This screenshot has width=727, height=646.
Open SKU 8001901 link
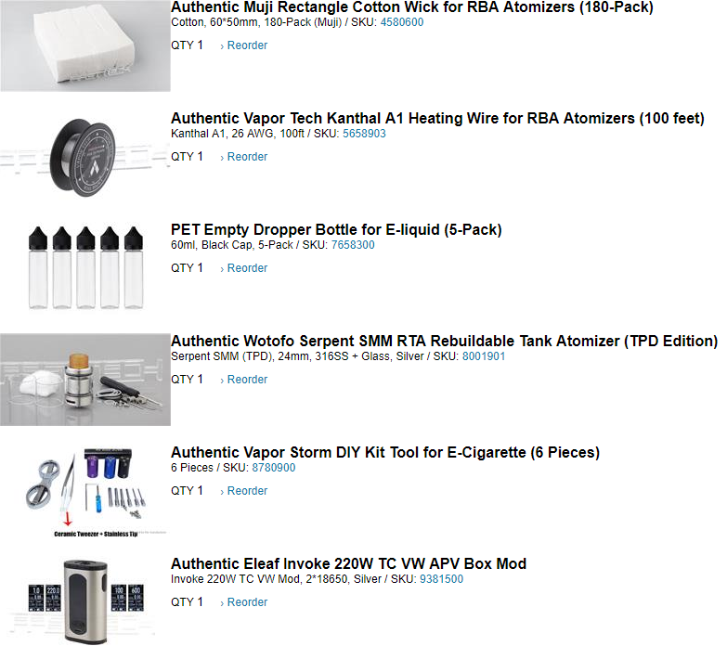pos(484,355)
